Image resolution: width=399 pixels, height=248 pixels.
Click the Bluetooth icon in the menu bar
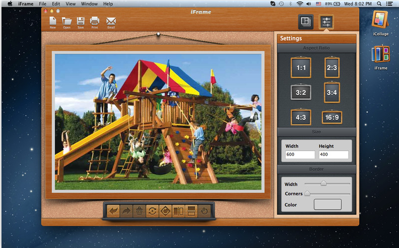[x=290, y=4]
